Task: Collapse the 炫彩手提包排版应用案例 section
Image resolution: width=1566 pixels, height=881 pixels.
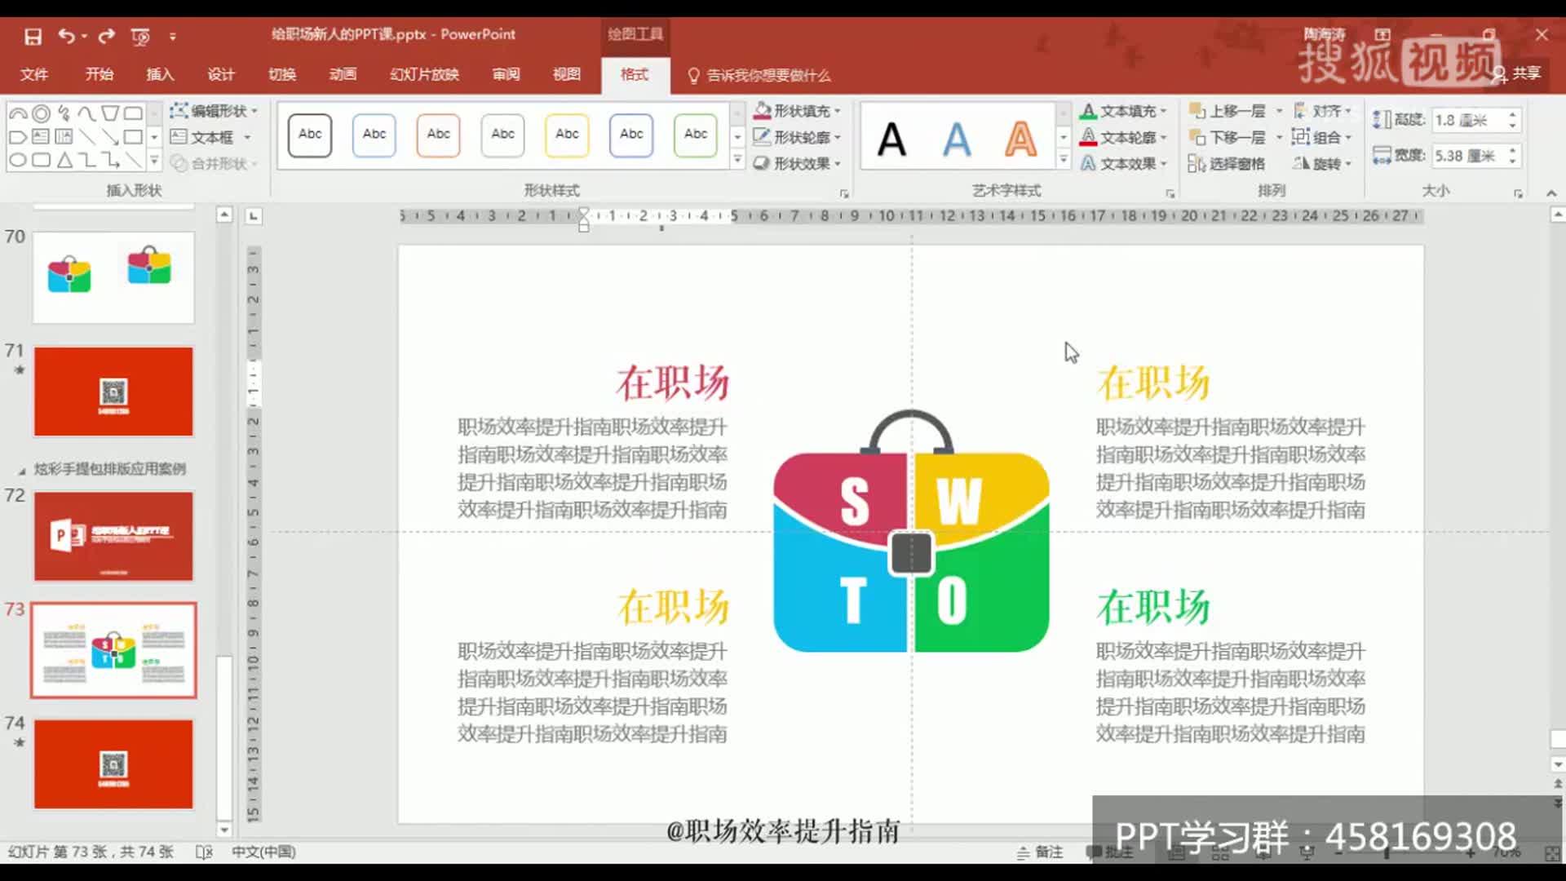Action: click(x=22, y=471)
